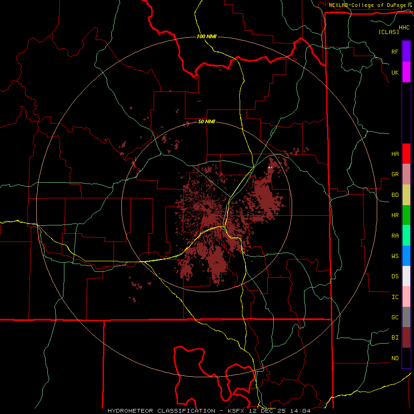Image resolution: width=414 pixels, height=414 pixels.
Task: Click the GR legend label
Action: [x=395, y=174]
